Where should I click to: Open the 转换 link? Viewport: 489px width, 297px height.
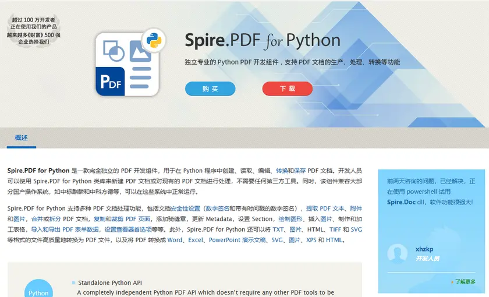click(x=282, y=171)
